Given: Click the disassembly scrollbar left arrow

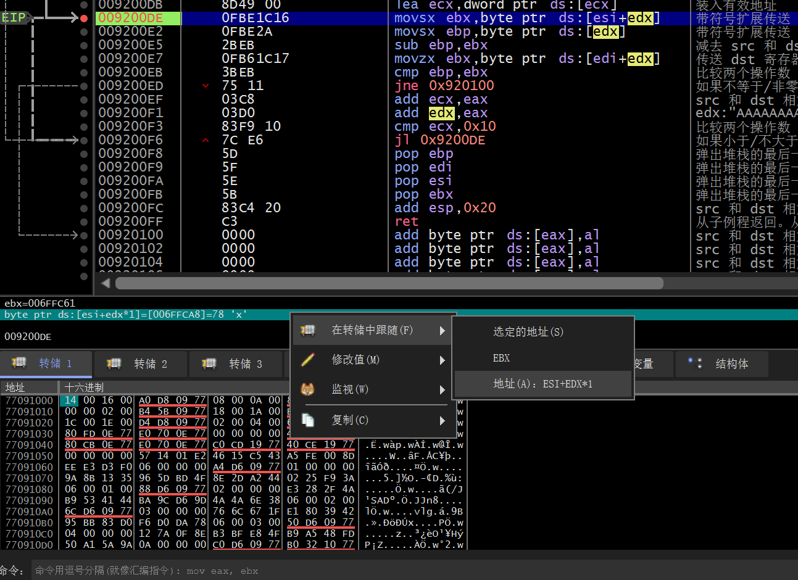Looking at the screenshot, I should pos(106,283).
